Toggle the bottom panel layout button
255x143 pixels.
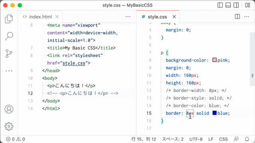pyautogui.click(x=228, y=5)
